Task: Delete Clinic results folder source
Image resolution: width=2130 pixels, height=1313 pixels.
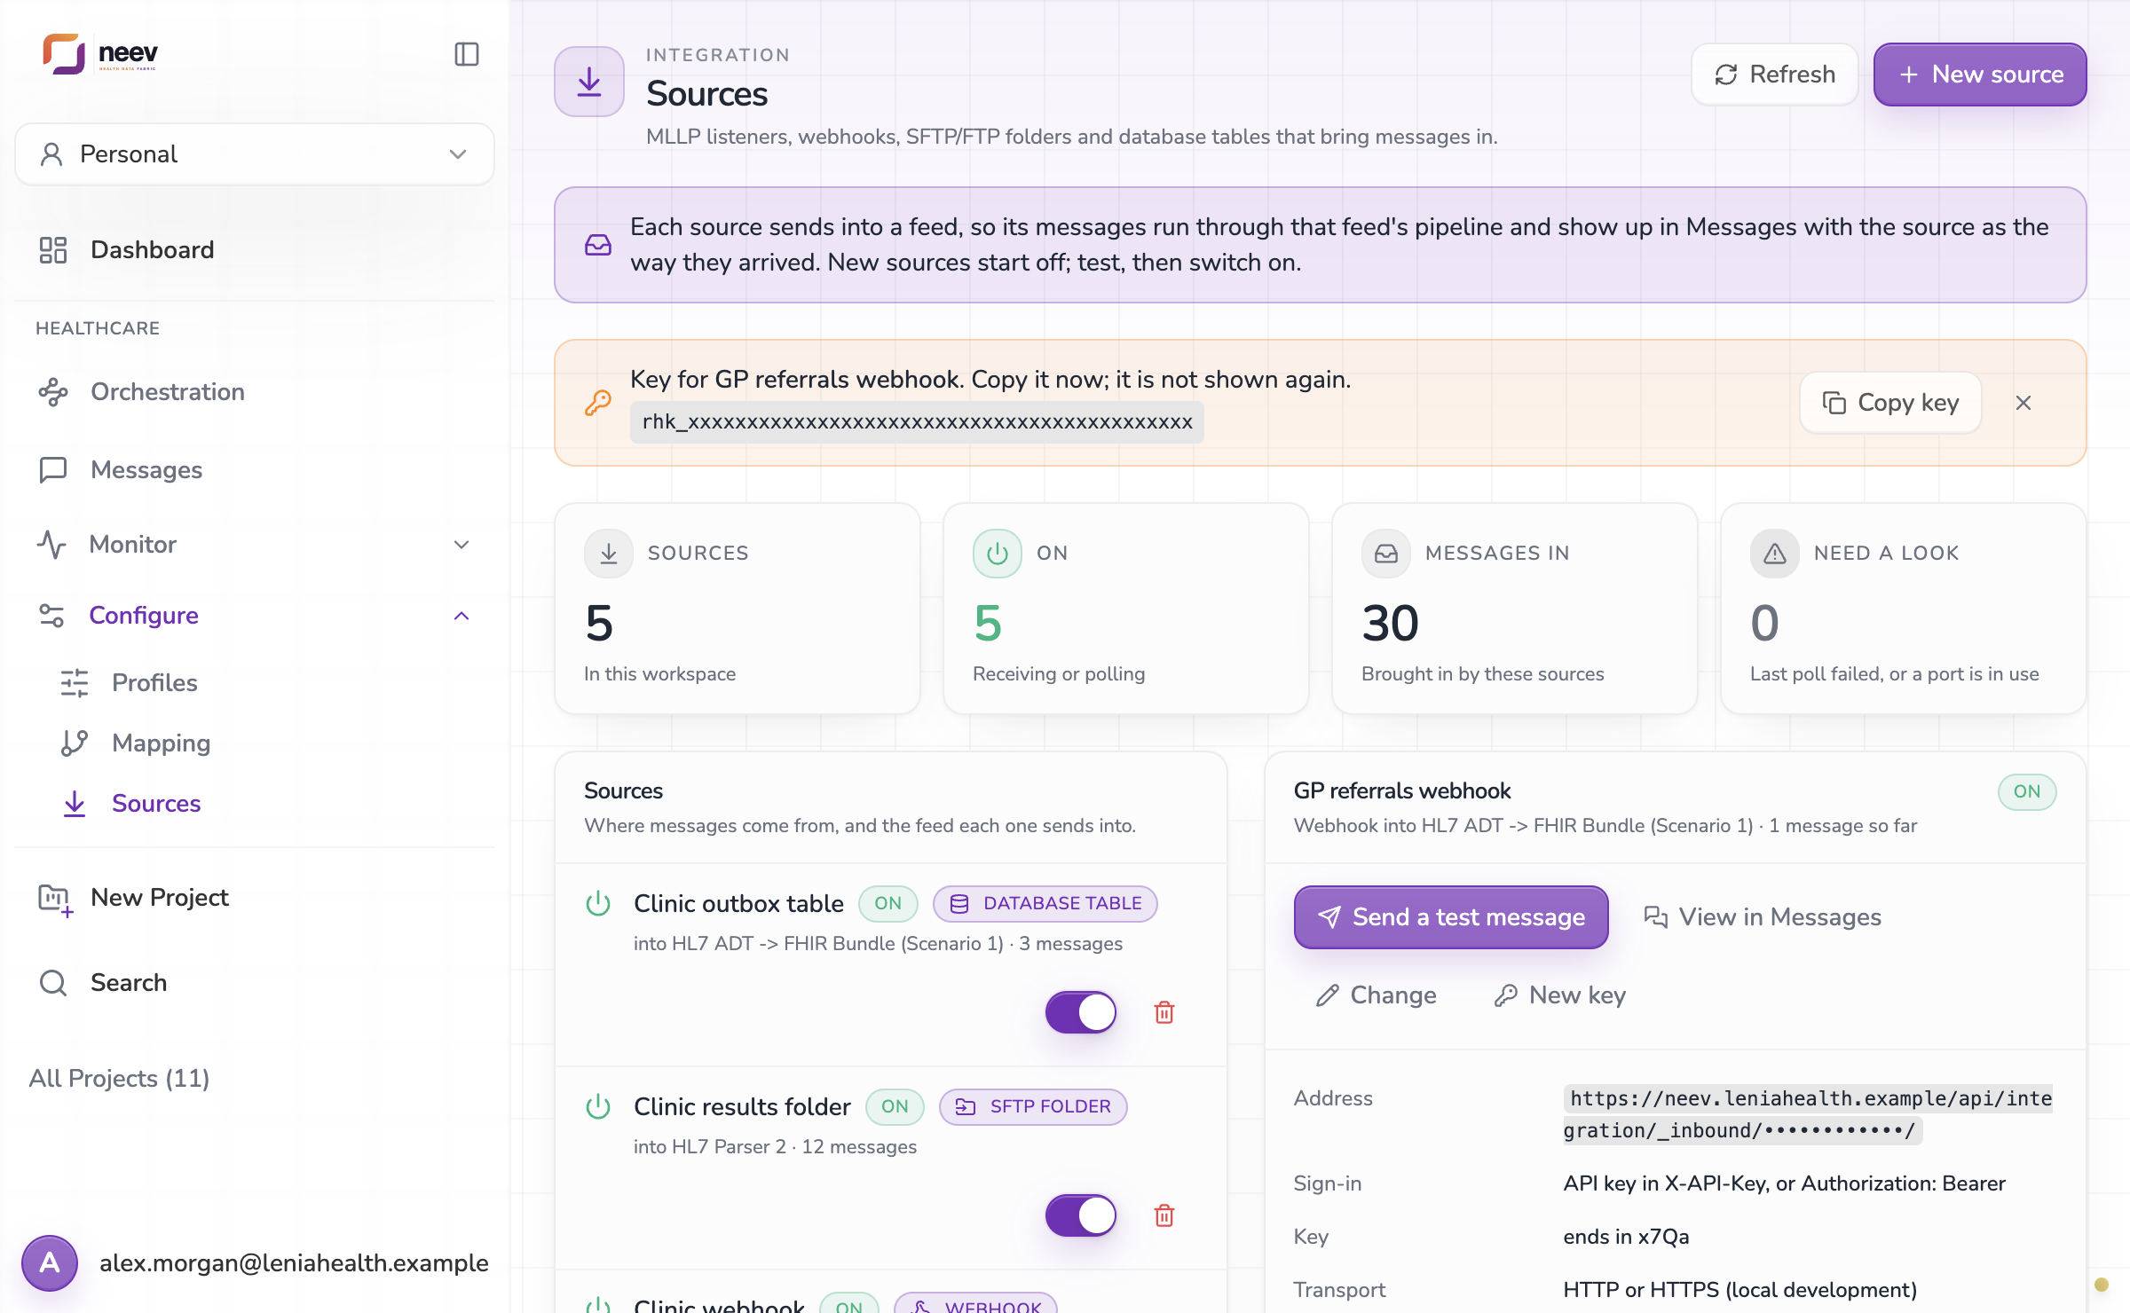Action: 1164,1215
